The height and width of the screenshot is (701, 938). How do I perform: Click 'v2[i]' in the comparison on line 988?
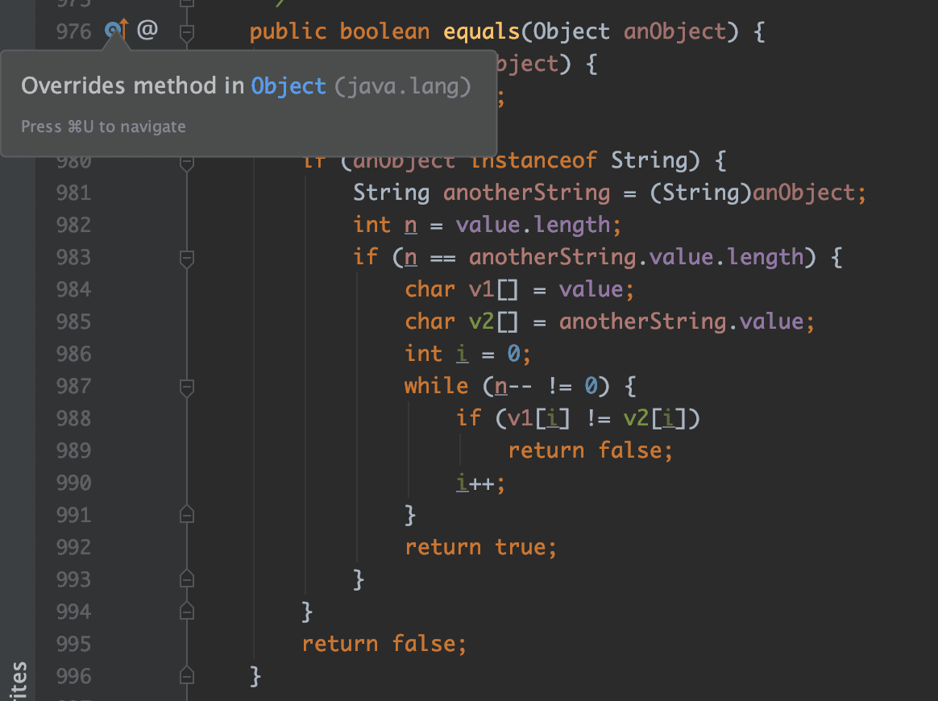click(x=654, y=418)
